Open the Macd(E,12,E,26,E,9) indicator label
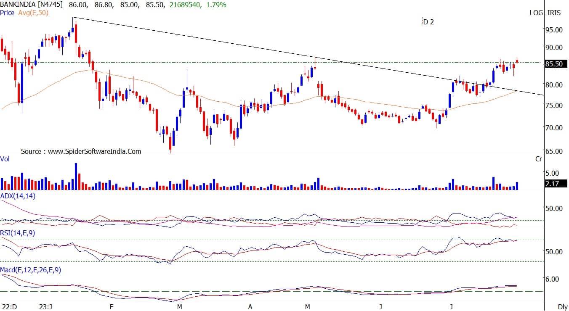 coord(31,270)
